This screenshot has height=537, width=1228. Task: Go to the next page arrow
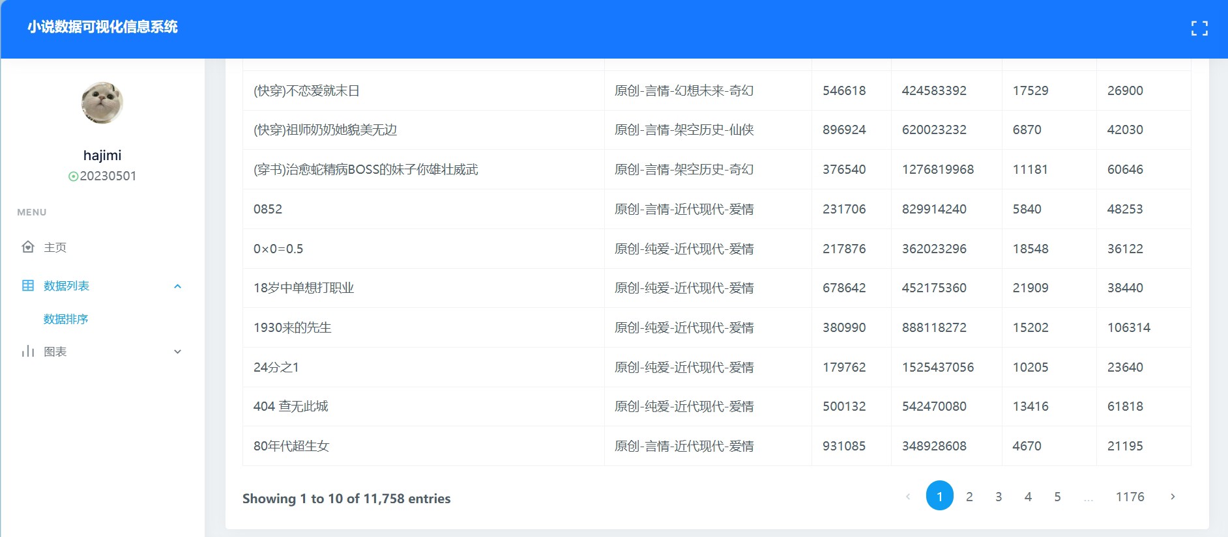[1173, 497]
